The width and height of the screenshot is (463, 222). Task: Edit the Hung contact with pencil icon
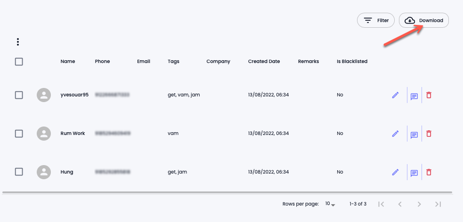[395, 172]
